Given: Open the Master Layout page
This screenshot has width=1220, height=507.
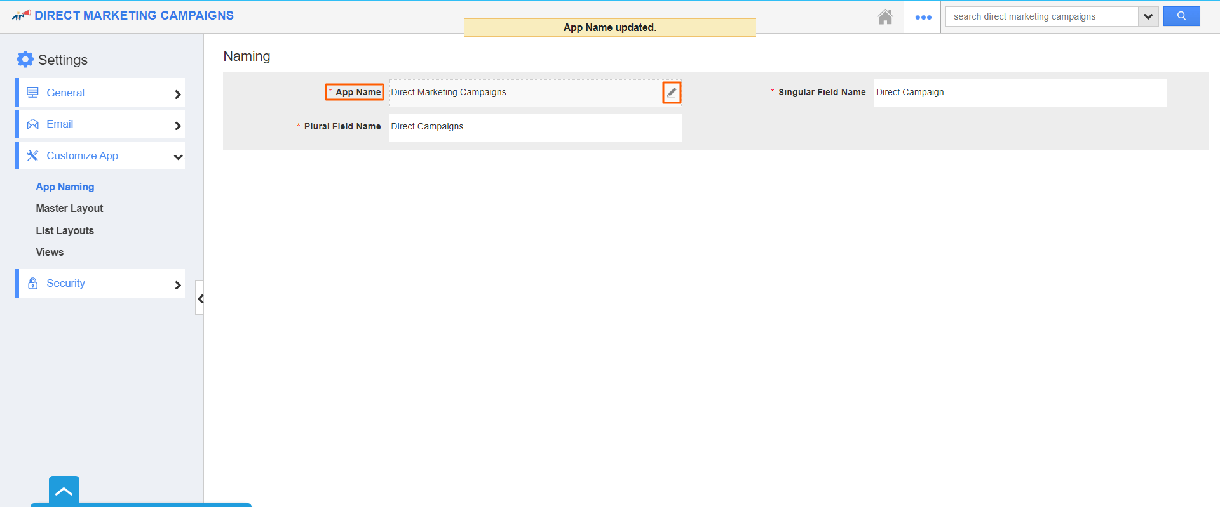Looking at the screenshot, I should pos(69,208).
